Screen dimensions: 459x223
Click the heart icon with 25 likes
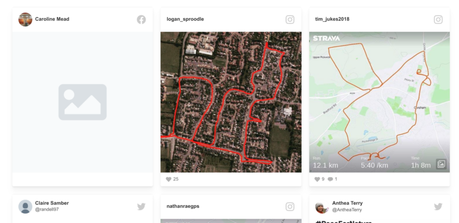pyautogui.click(x=169, y=179)
